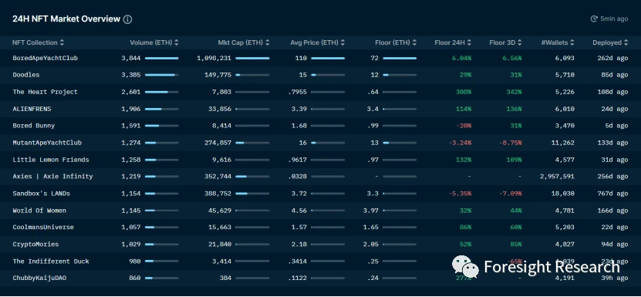
Task: Sort by #Wallets column arrows
Action: pyautogui.click(x=572, y=42)
